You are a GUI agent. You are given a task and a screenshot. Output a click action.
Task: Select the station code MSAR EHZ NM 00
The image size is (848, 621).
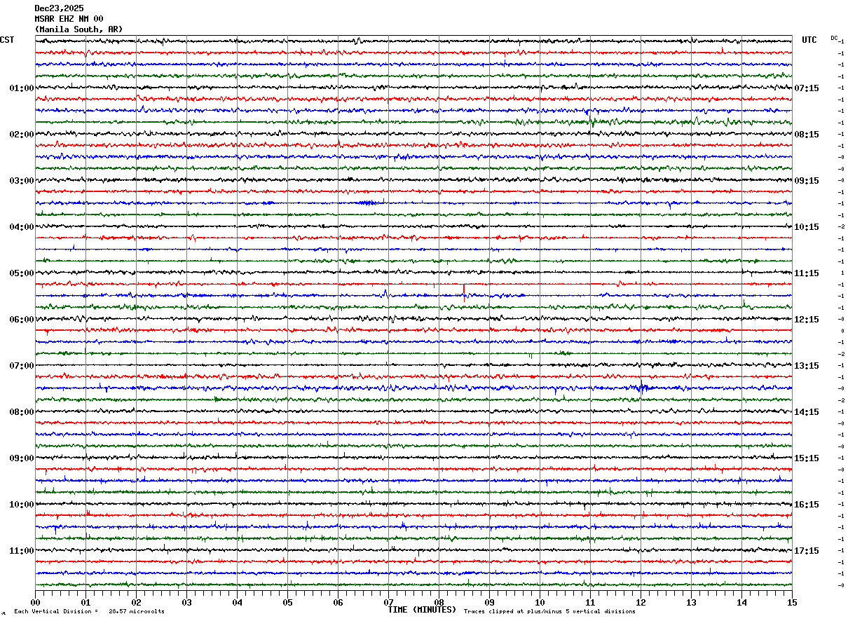(x=69, y=19)
